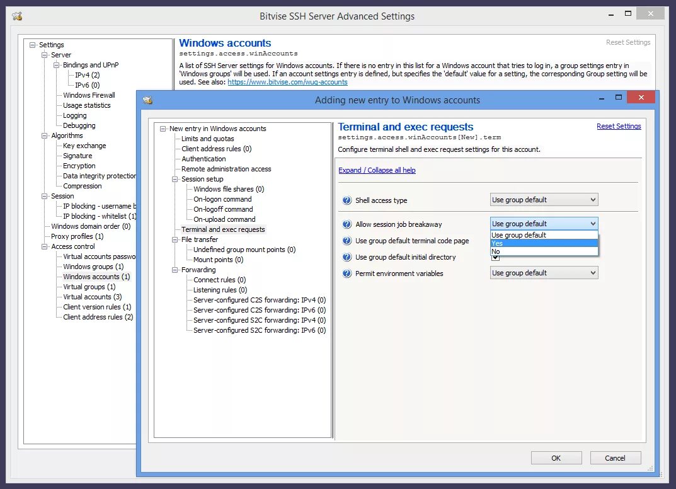Click the greyed Reset Settings in main window
676x489 pixels.
628,42
